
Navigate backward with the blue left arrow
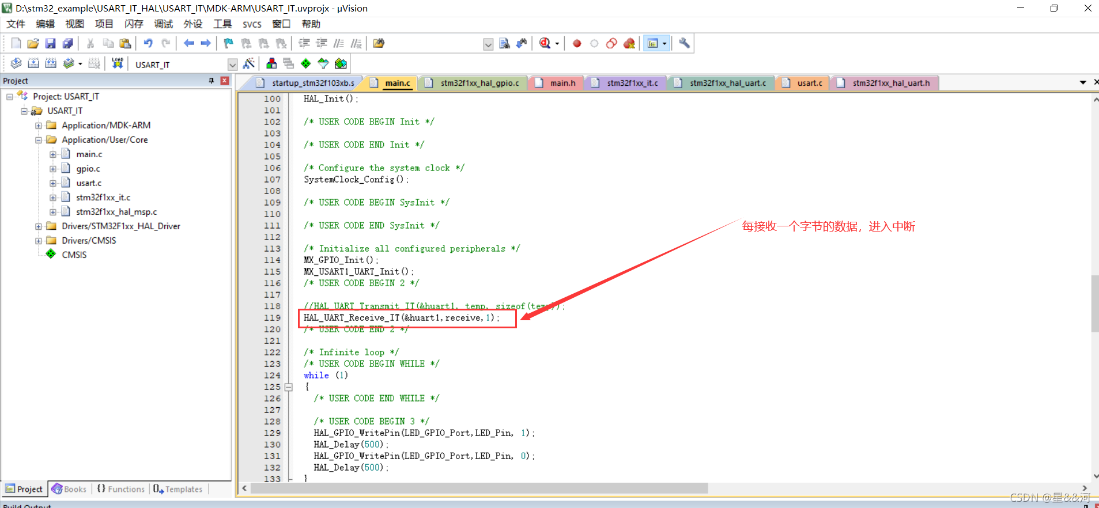tap(188, 43)
